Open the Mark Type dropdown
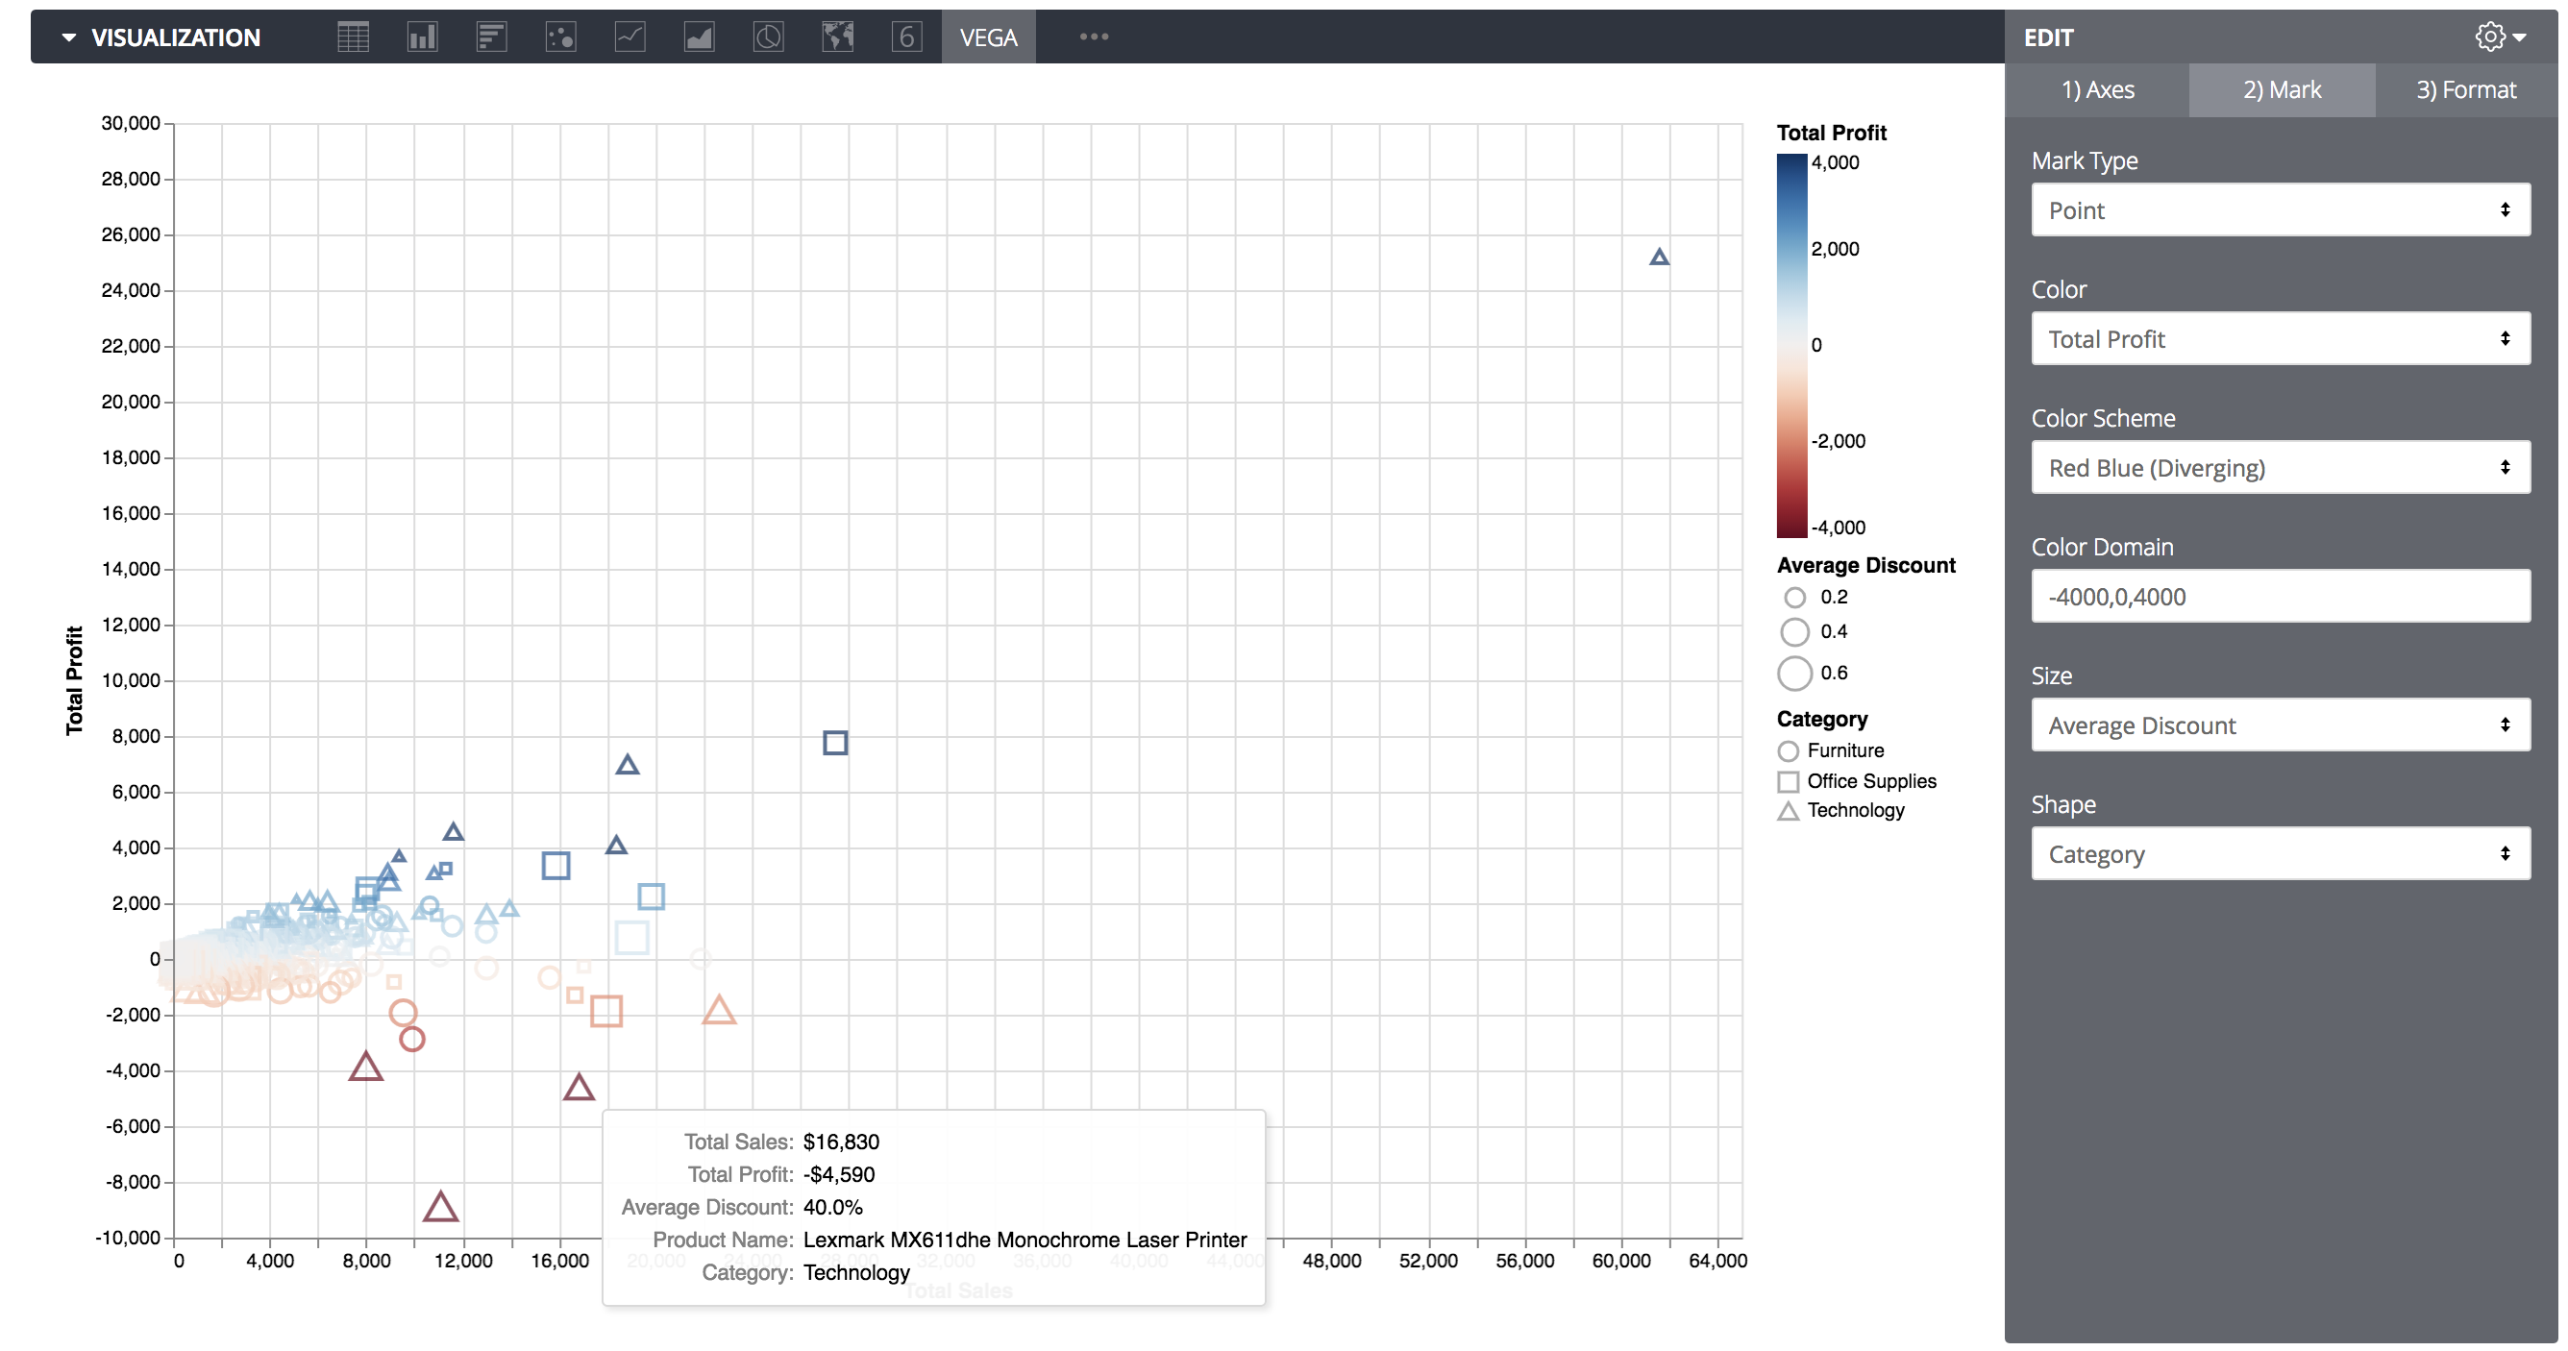This screenshot has width=2568, height=1351. click(2281, 209)
